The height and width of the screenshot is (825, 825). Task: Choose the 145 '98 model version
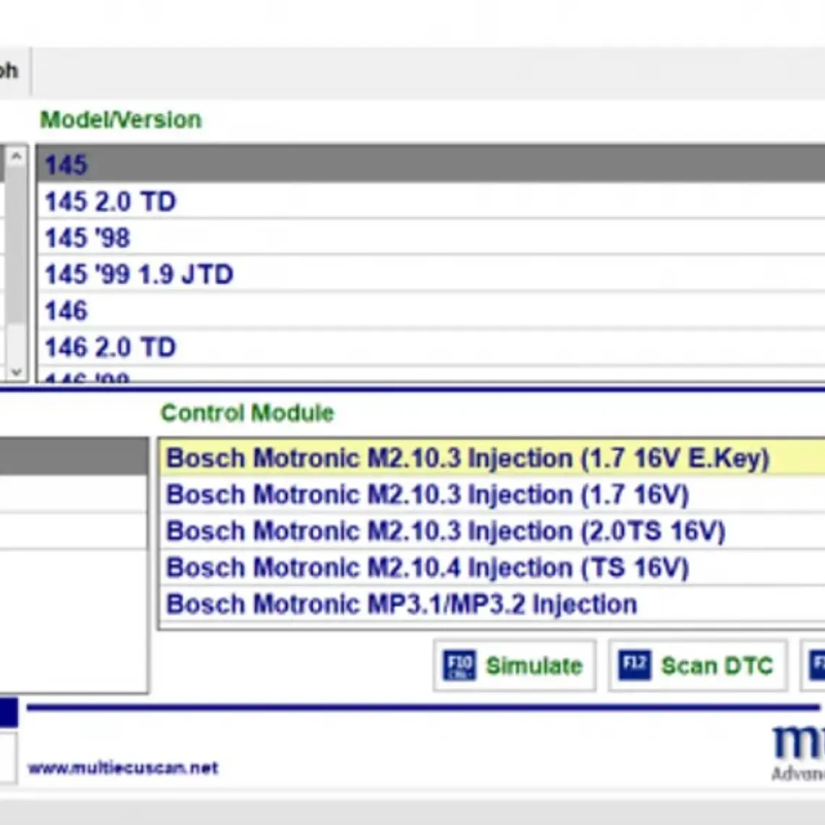point(431,237)
